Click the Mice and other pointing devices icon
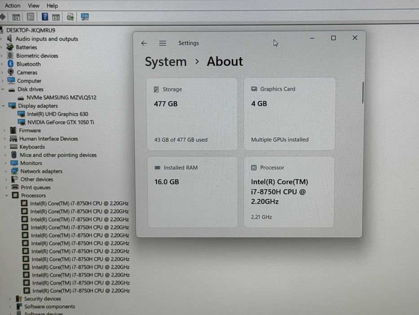 pos(14,155)
